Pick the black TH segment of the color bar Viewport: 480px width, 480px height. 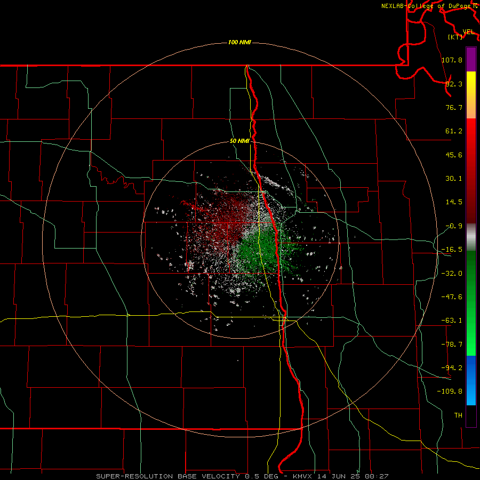pyautogui.click(x=471, y=415)
